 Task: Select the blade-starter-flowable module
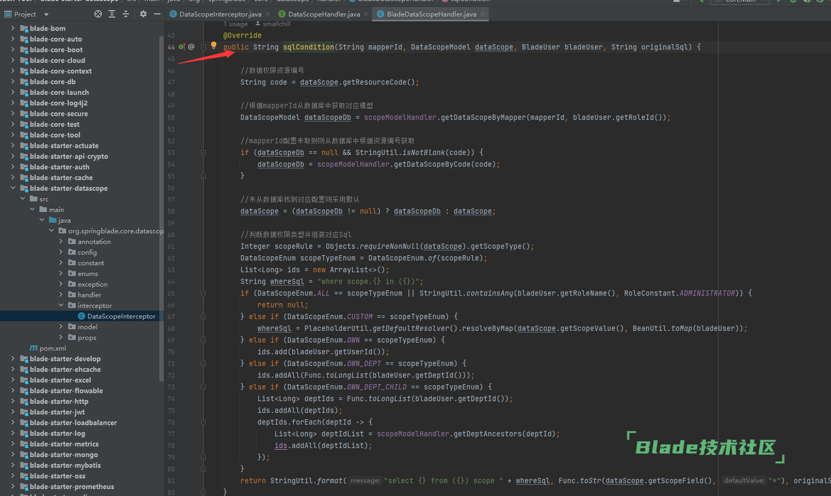point(66,391)
